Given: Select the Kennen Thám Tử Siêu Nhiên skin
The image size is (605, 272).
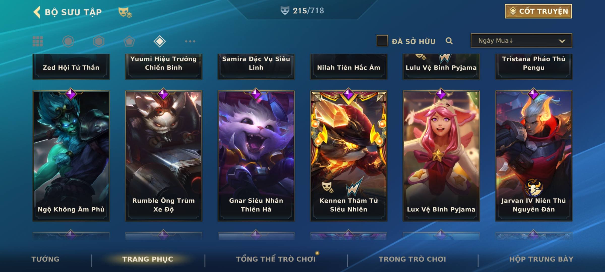Looking at the screenshot, I should [x=349, y=156].
